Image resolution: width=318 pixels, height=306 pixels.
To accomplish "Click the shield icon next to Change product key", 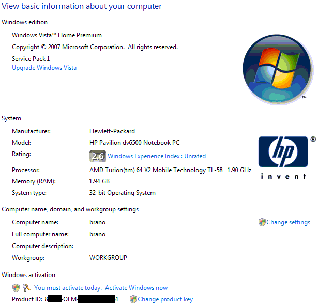I will [133, 299].
